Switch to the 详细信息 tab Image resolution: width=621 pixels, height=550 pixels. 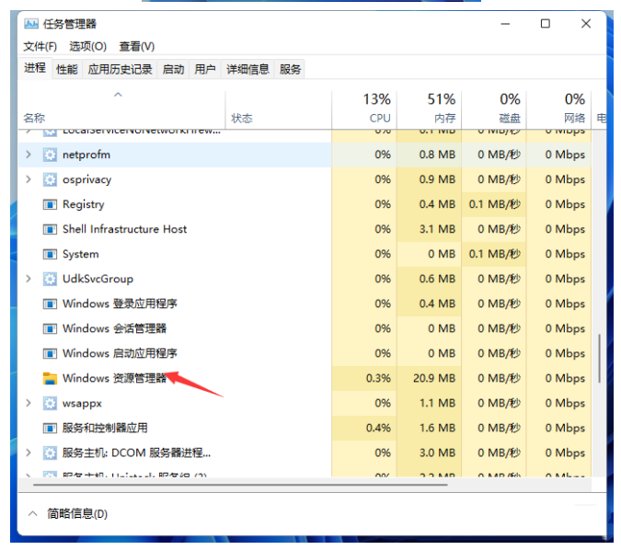pyautogui.click(x=247, y=69)
